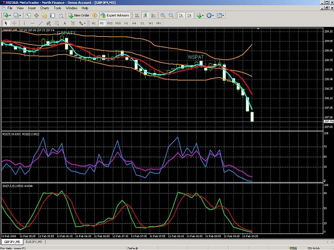Open the File menu
The image size is (334, 250).
(10, 8)
